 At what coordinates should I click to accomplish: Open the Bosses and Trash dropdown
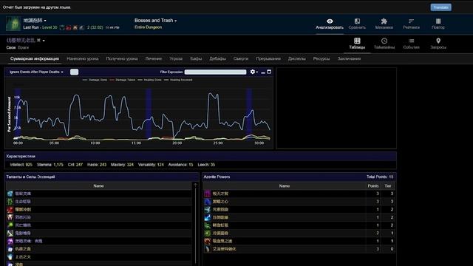pyautogui.click(x=156, y=21)
